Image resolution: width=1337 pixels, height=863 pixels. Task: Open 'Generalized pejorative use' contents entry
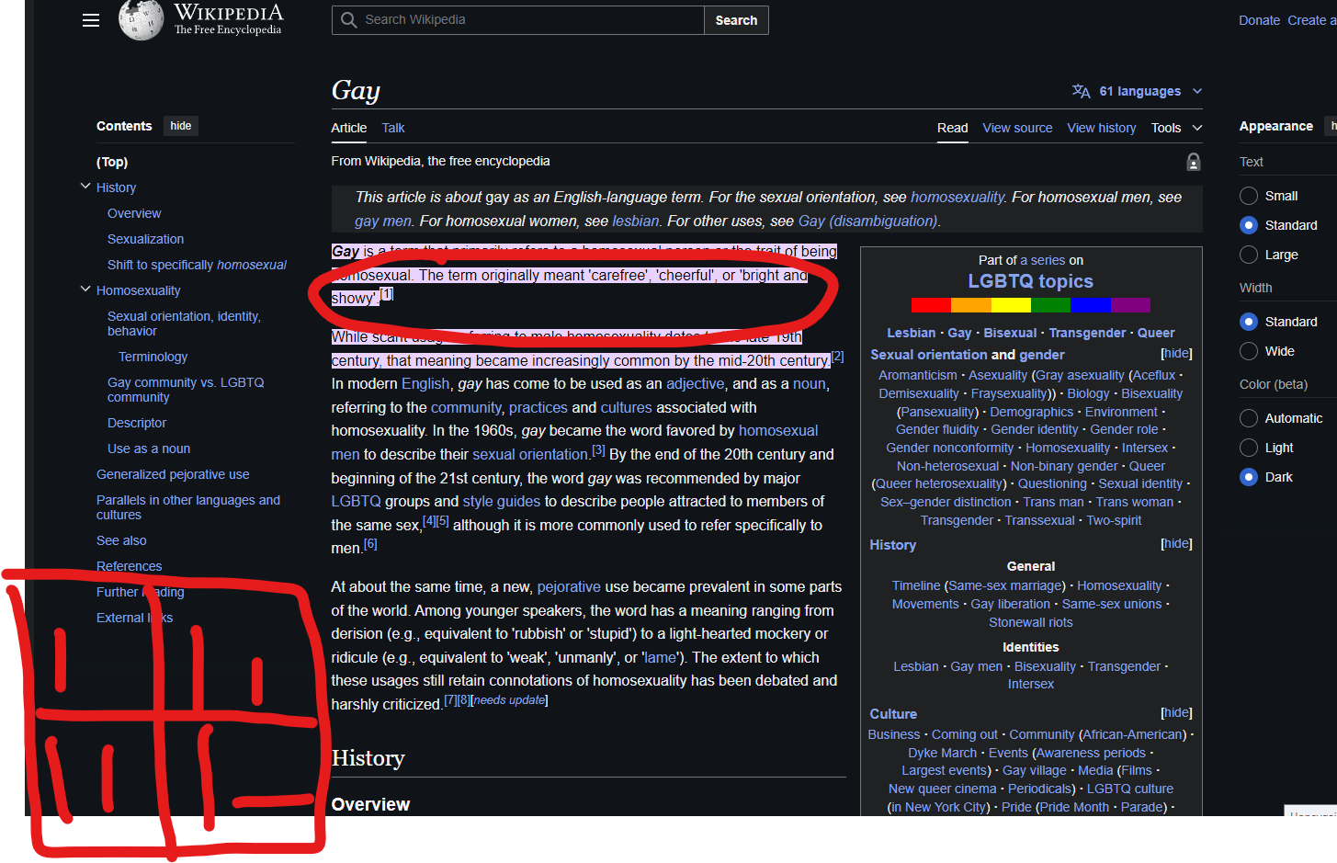click(173, 474)
